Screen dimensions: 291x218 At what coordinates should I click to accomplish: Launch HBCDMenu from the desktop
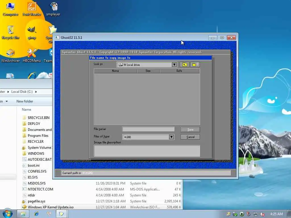tap(32, 56)
